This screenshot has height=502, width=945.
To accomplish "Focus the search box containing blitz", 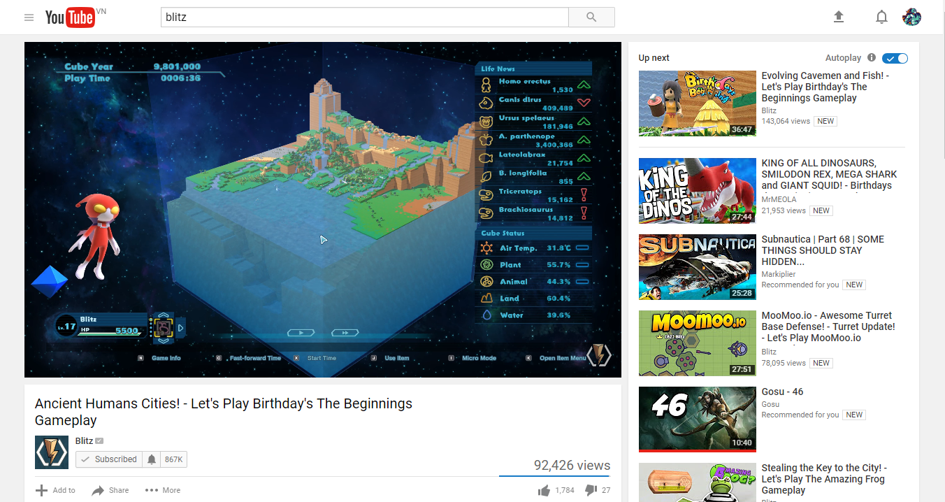I will 365,17.
